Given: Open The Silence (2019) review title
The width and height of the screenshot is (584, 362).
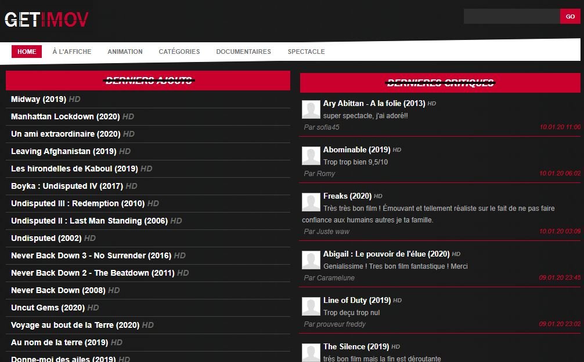Looking at the screenshot, I should (356, 347).
